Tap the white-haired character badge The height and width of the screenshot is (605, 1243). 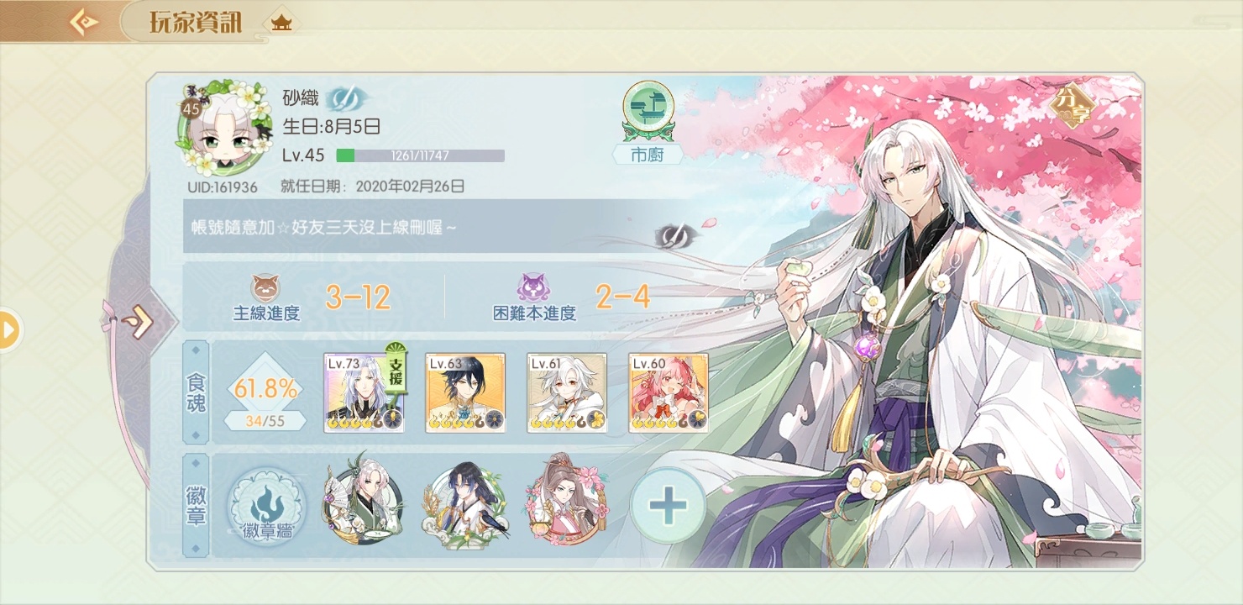363,506
